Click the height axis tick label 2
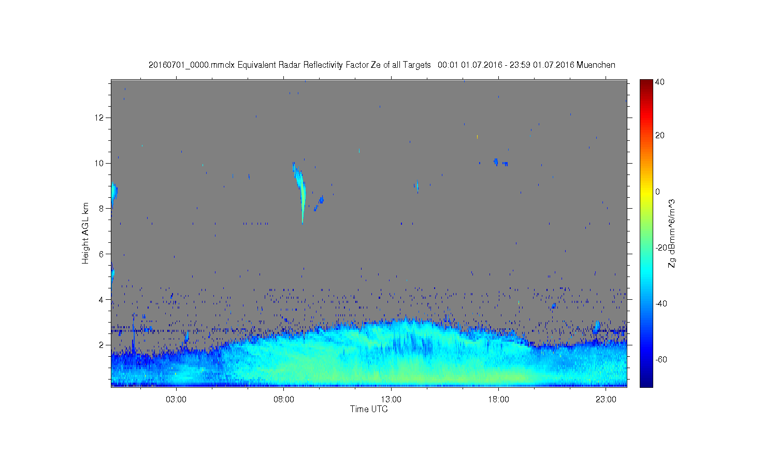 (102, 345)
